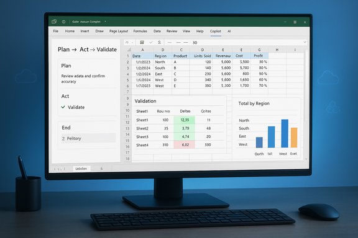Click 'Review adata and confirm accuracy' text
Screen dimensions: 358x238
coord(83,79)
